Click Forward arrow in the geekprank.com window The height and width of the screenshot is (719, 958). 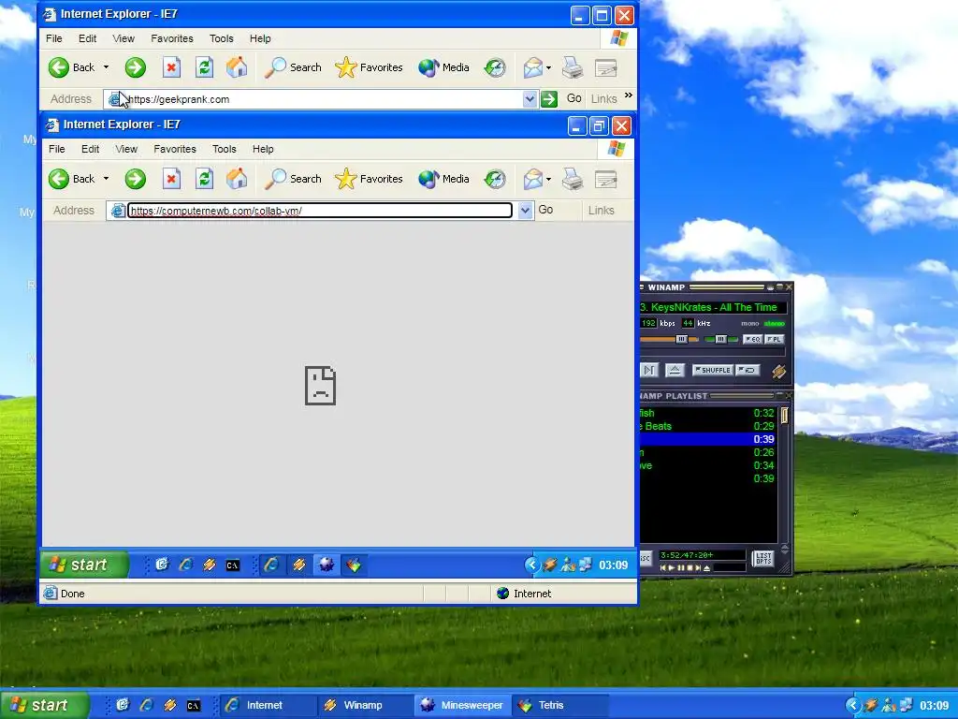[135, 67]
